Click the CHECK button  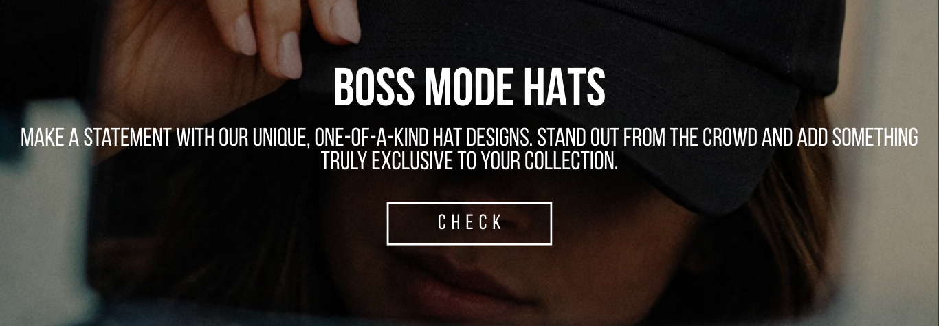[x=469, y=224]
